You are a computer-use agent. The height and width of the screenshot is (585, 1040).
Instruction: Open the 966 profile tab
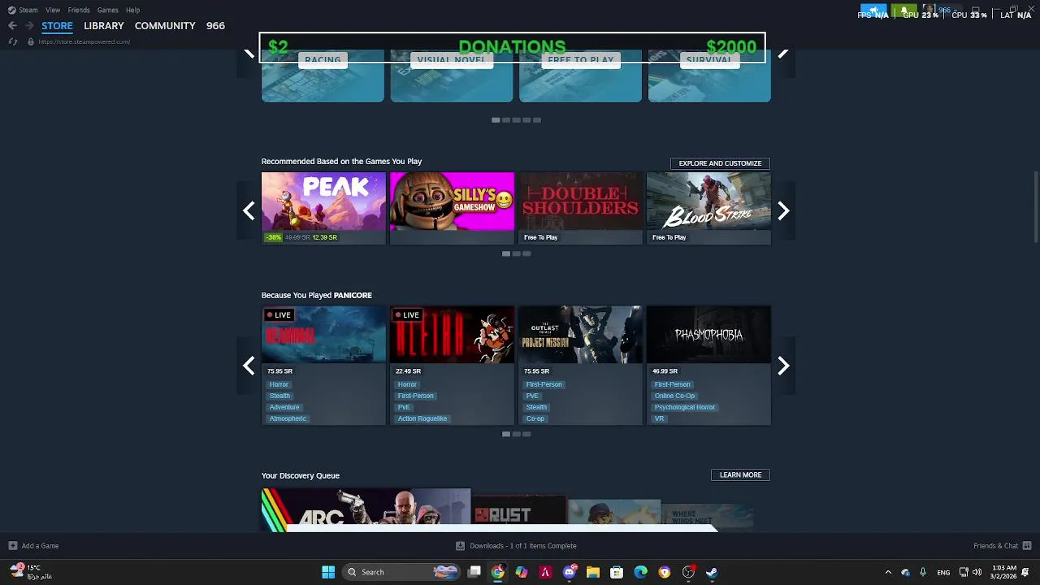coord(215,26)
